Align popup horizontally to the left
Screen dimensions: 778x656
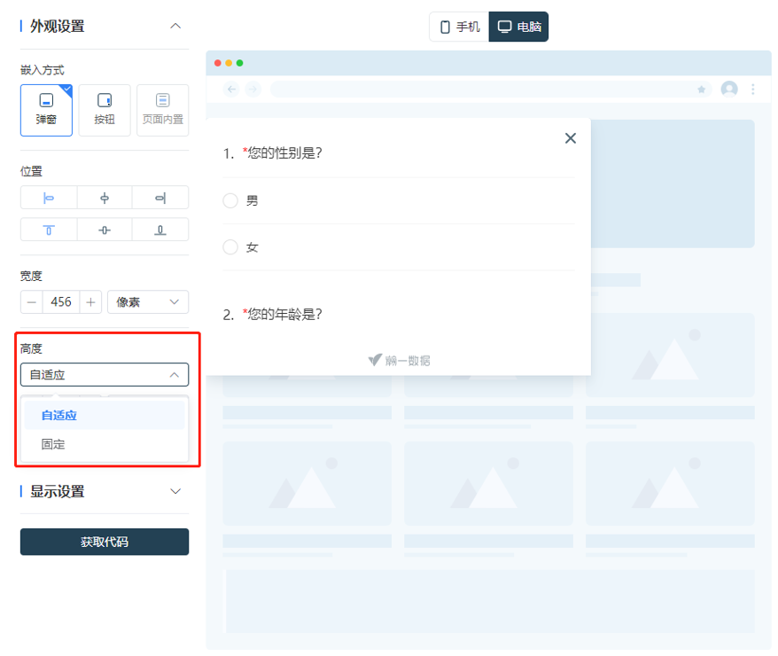click(x=49, y=198)
